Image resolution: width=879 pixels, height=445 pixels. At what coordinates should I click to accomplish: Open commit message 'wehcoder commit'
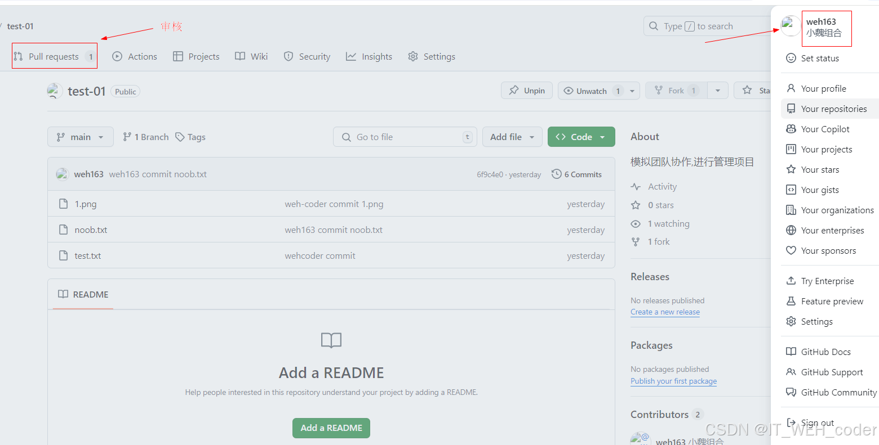320,255
